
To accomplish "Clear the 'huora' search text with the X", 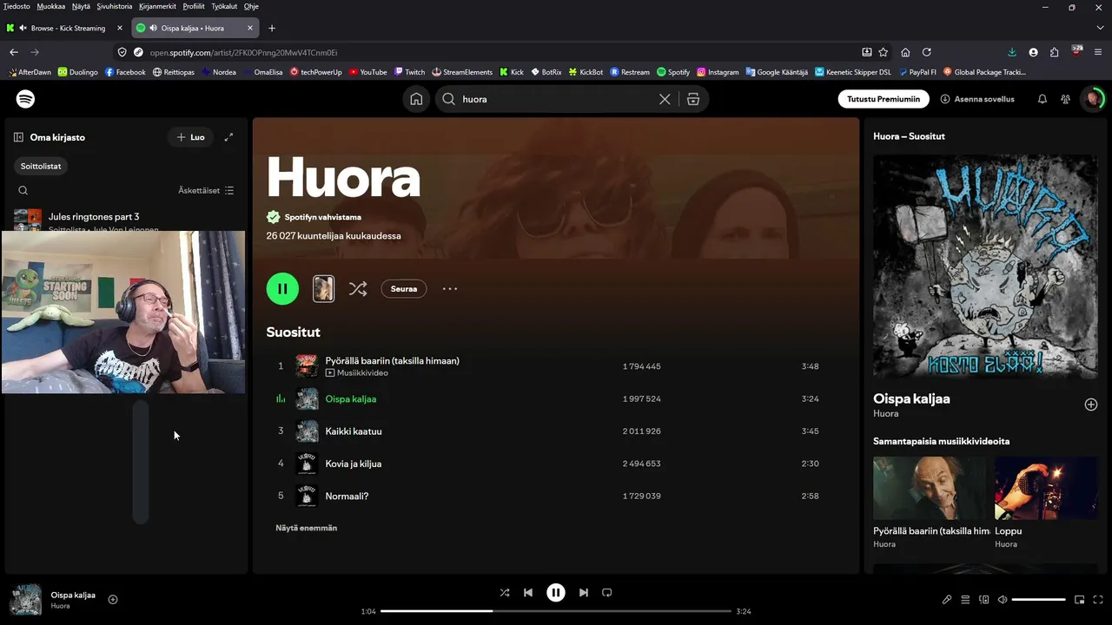I will 665,99.
